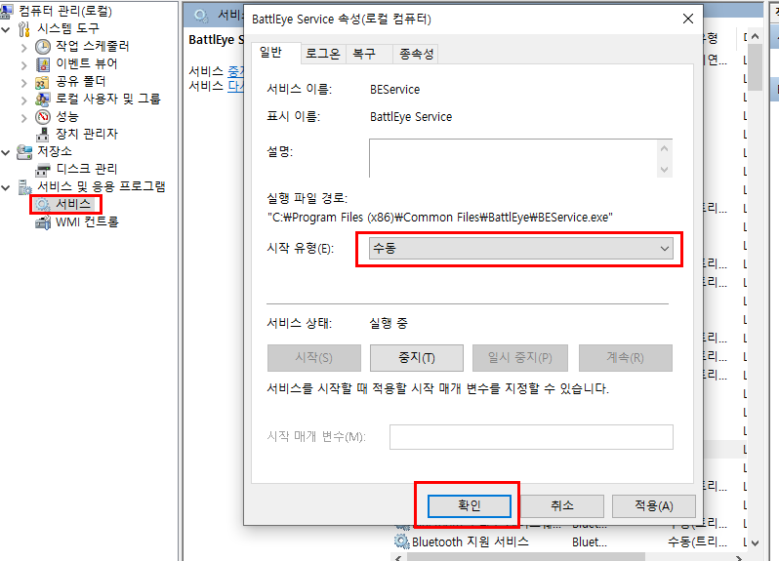Select the Performance (성능) icon

click(x=43, y=117)
